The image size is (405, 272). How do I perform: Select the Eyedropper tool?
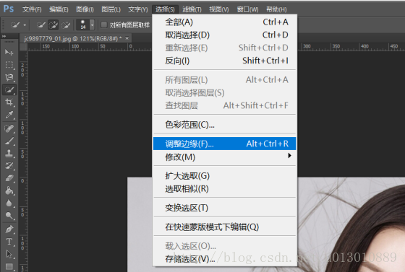9,115
